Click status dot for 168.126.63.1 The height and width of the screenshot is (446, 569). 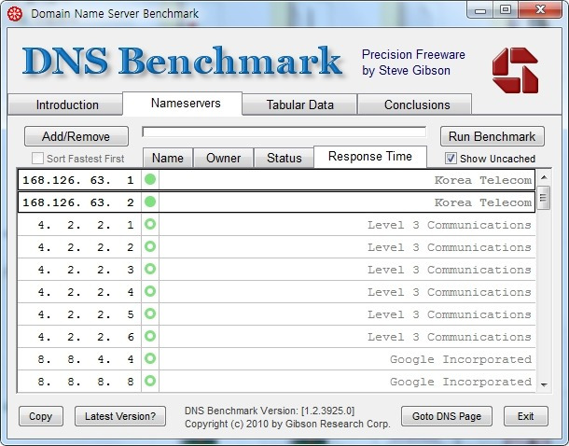150,179
